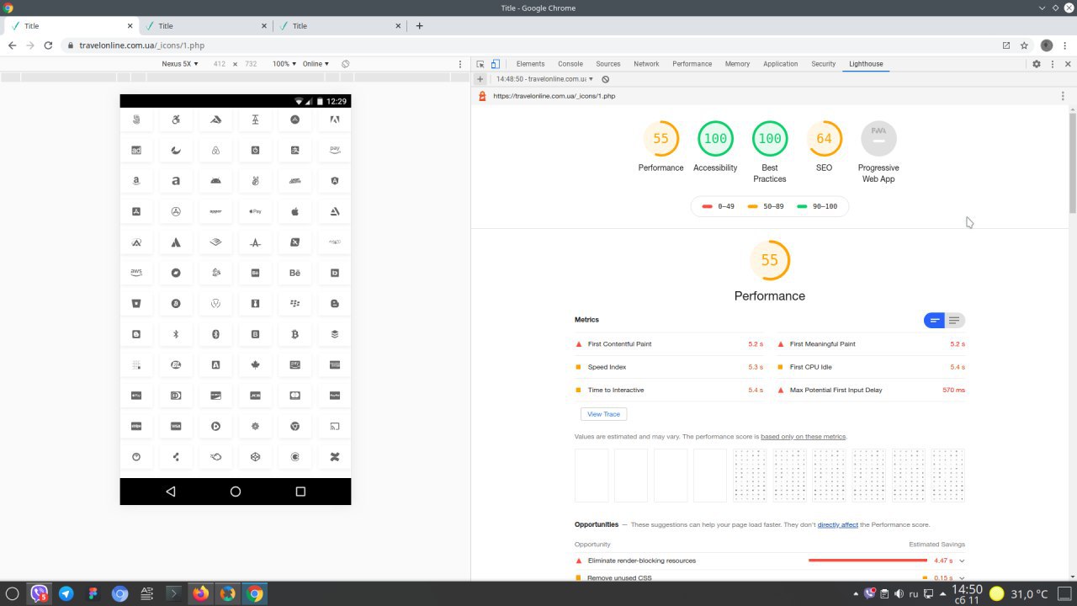Switch to the Security tab
This screenshot has width=1077, height=606.
(824, 64)
